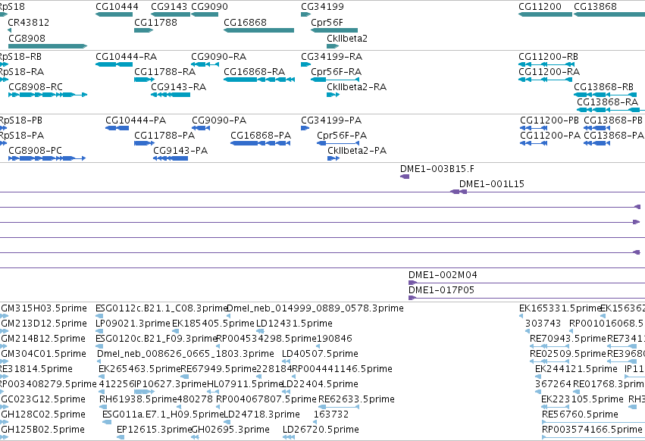Select the RE62633.5prime EST label
The height and width of the screenshot is (441, 645).
pos(357,399)
